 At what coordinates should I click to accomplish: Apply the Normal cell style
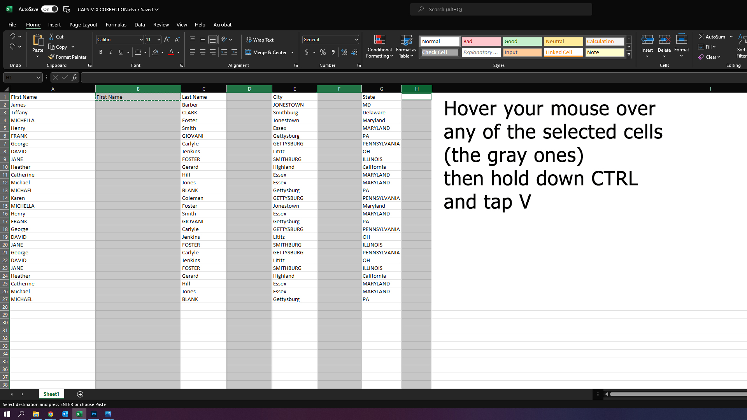(x=440, y=41)
